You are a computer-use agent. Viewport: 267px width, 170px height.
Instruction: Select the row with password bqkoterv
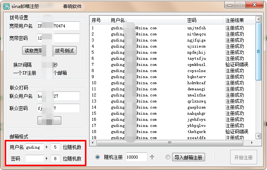click(173, 77)
